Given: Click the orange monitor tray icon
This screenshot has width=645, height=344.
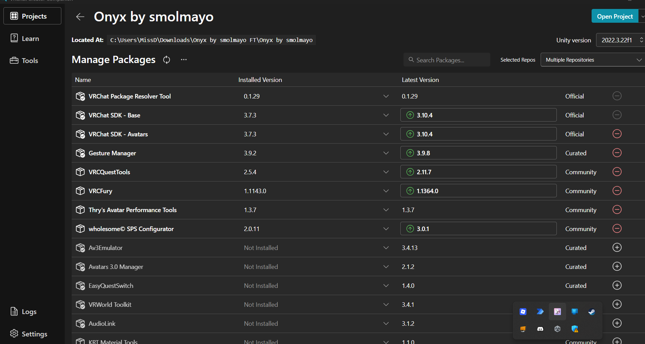Looking at the screenshot, I should coord(523,329).
